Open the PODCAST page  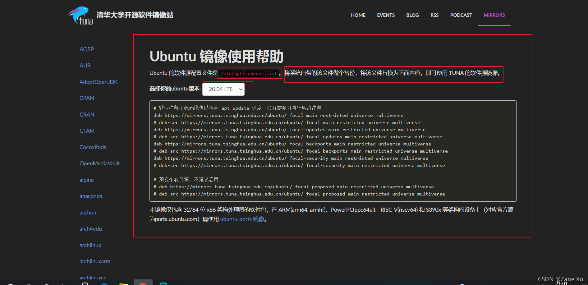(461, 15)
